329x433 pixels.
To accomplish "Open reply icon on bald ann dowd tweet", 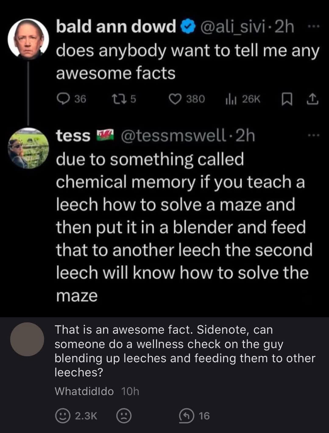I will click(63, 99).
